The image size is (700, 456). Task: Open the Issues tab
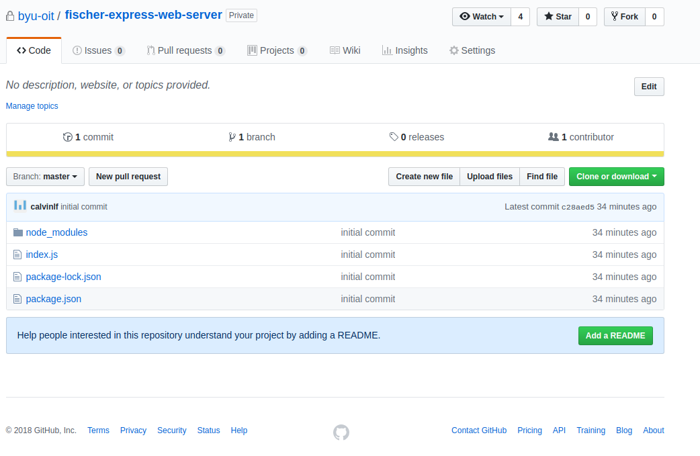point(99,50)
